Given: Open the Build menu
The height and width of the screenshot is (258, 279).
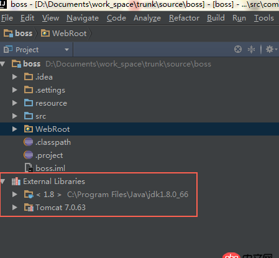Looking at the screenshot, I should point(216,18).
